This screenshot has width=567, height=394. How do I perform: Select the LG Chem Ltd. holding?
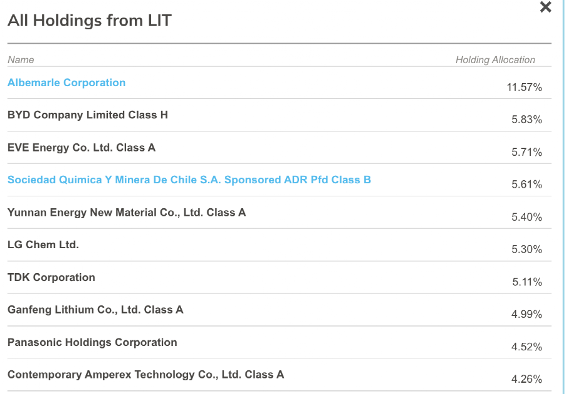(x=43, y=245)
